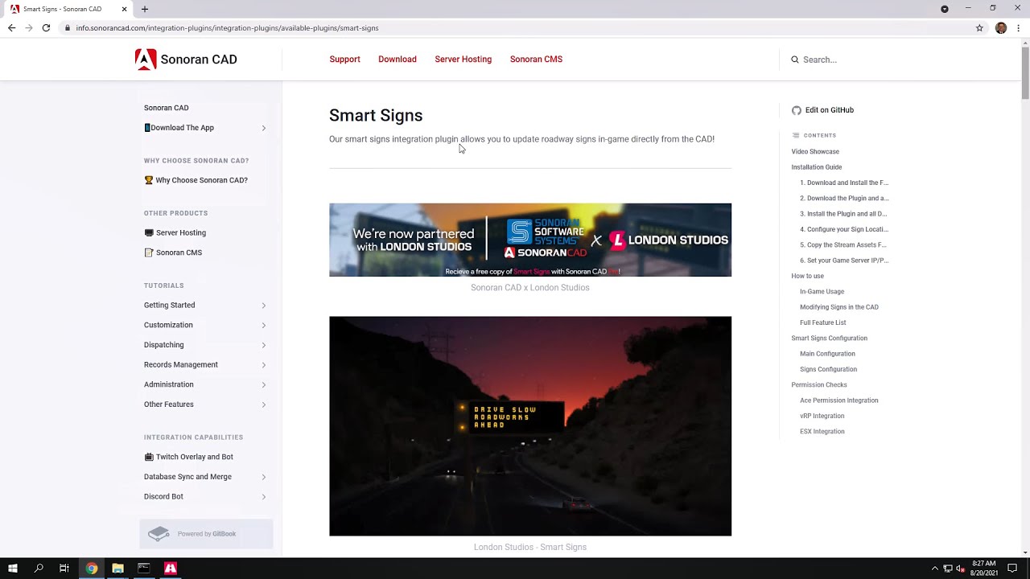Click the Smart Signs night road image
The width and height of the screenshot is (1030, 579).
[530, 426]
